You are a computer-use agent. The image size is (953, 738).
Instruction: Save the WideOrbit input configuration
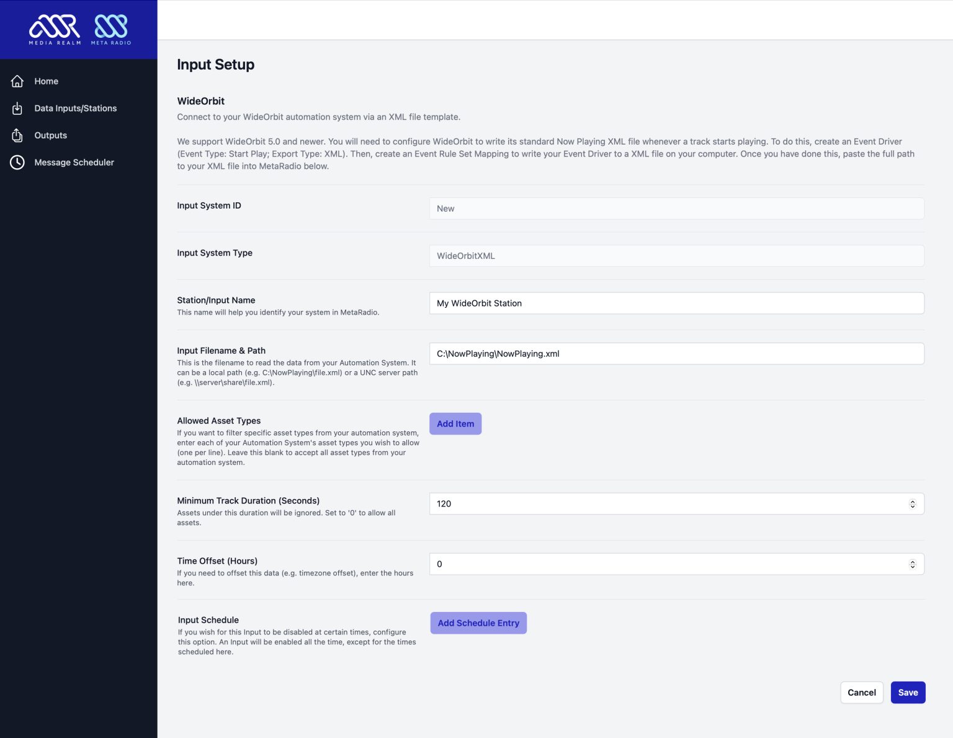coord(908,692)
